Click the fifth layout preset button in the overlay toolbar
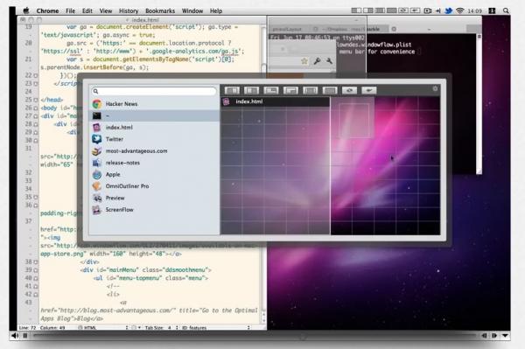The width and height of the screenshot is (525, 349). click(310, 90)
